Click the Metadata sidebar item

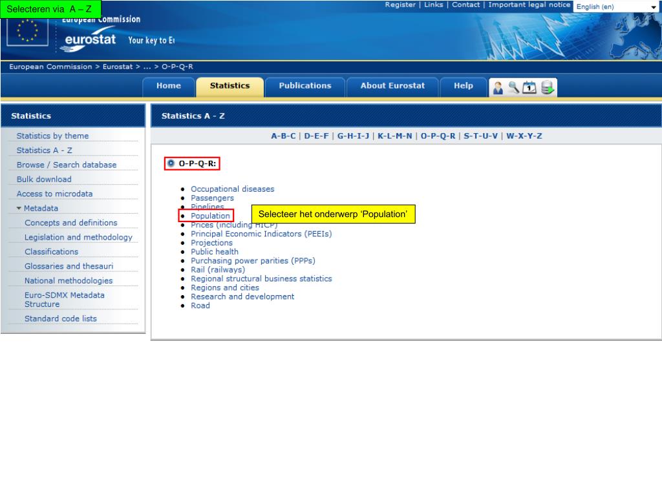pyautogui.click(x=41, y=209)
